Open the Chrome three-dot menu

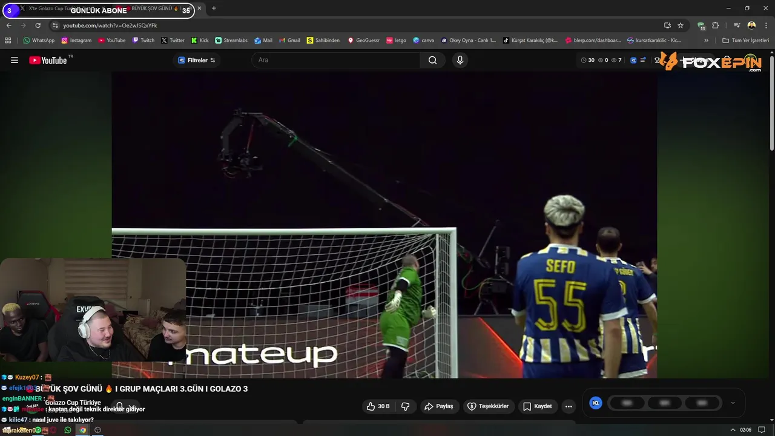pyautogui.click(x=766, y=25)
